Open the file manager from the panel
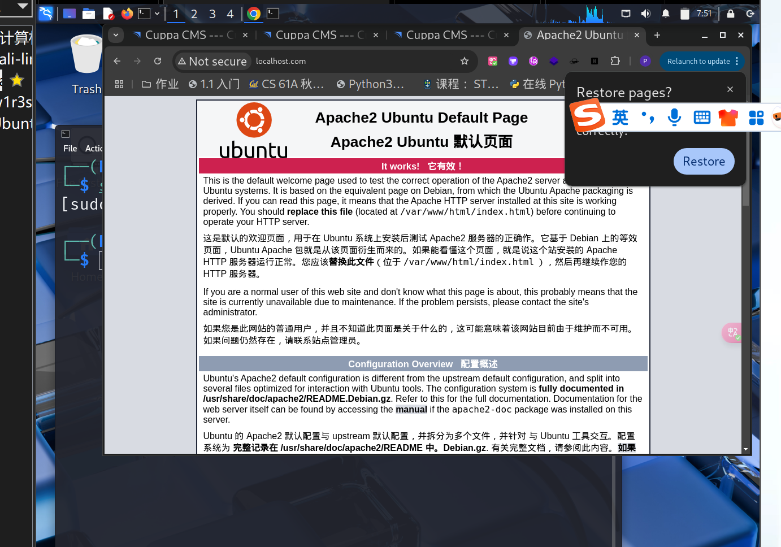 pos(89,14)
